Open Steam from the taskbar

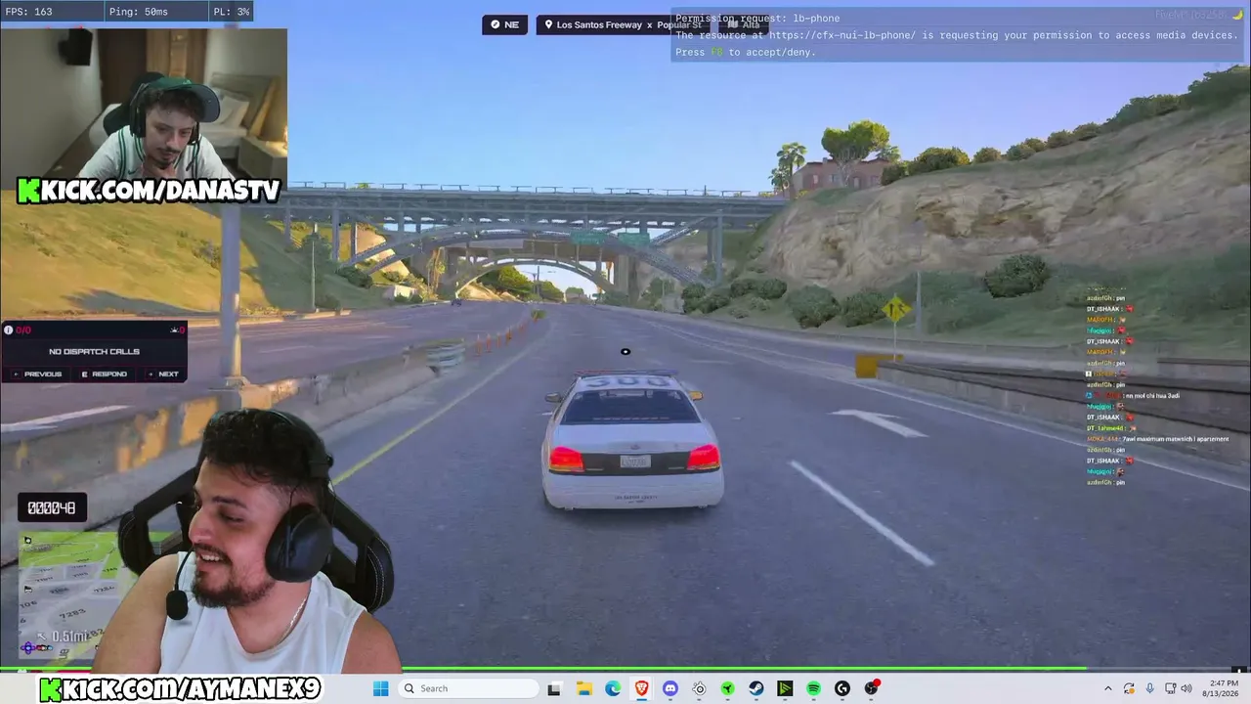(x=756, y=688)
